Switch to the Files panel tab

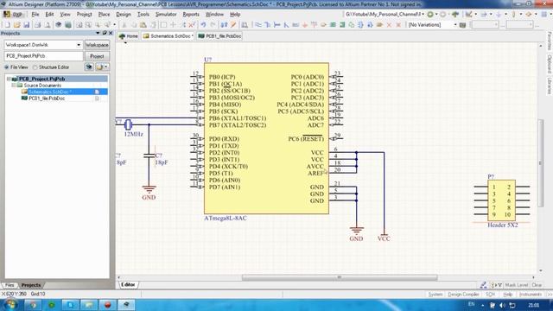[10, 285]
